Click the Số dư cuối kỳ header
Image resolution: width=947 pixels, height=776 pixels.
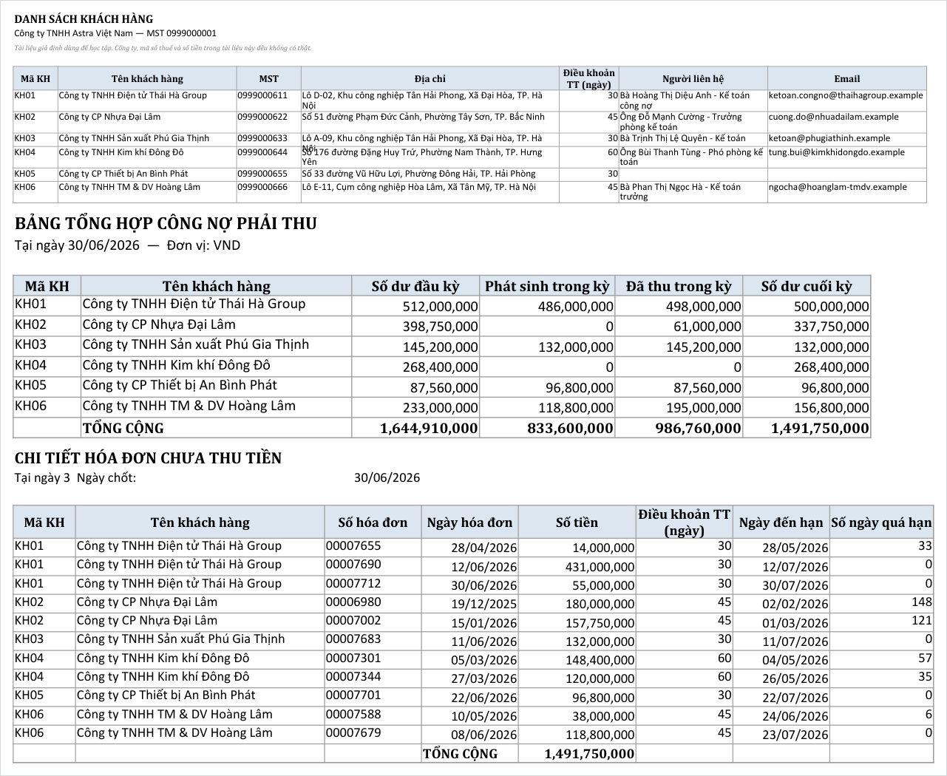click(x=807, y=286)
